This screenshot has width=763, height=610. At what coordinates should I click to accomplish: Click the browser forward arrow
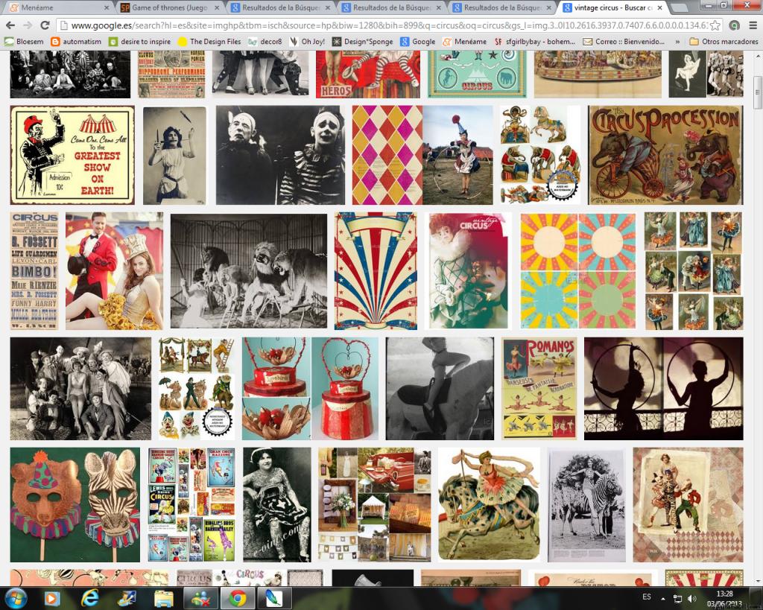[x=28, y=25]
